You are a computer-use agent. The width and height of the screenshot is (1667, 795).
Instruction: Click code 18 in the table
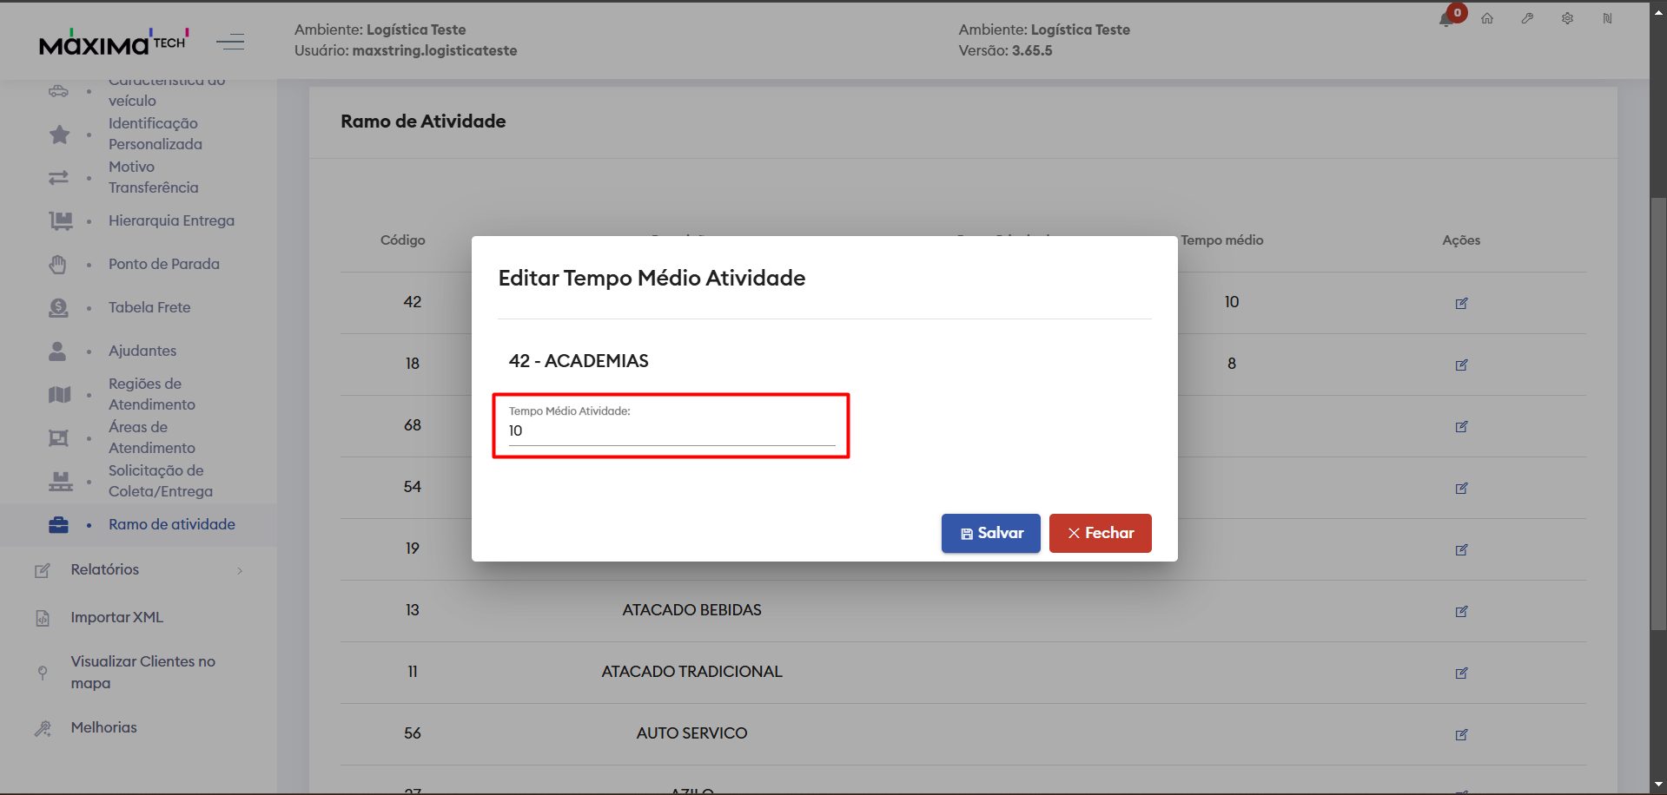click(x=413, y=364)
